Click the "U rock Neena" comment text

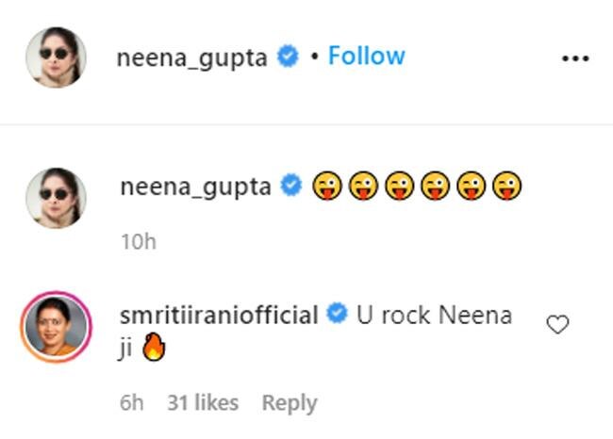[x=434, y=315]
